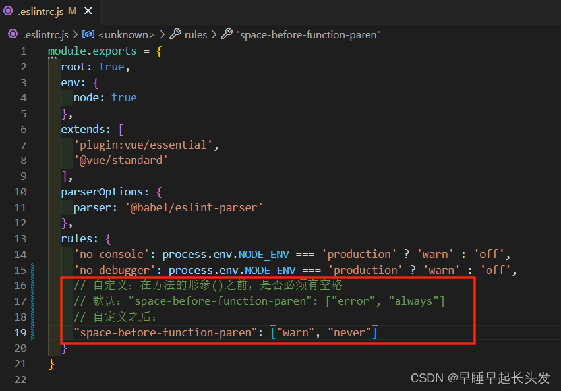Screen dimensions: 561x391
Task: Select the .eslintrc.js tab label
Action: (x=41, y=11)
